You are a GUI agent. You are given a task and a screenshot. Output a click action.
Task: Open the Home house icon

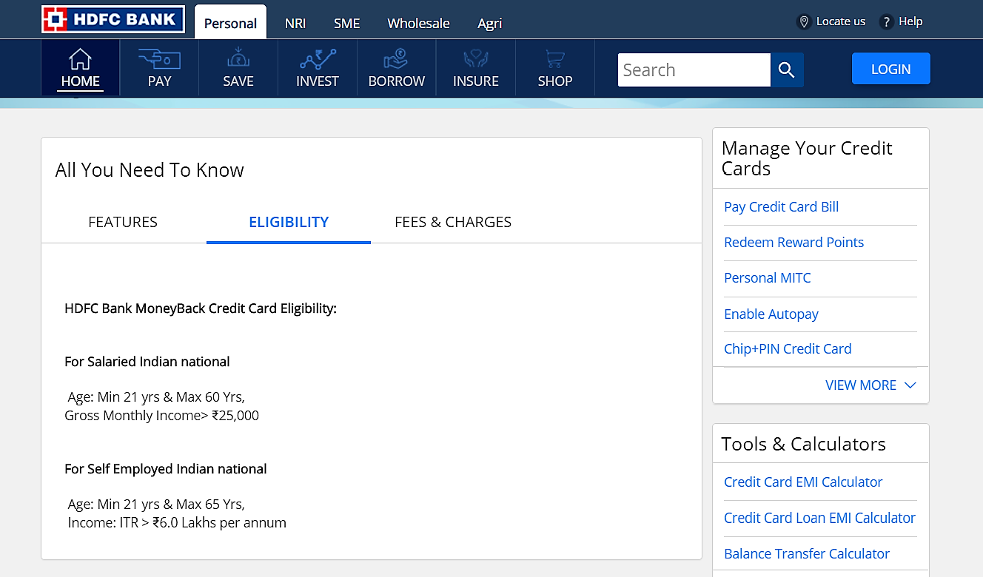pos(80,59)
